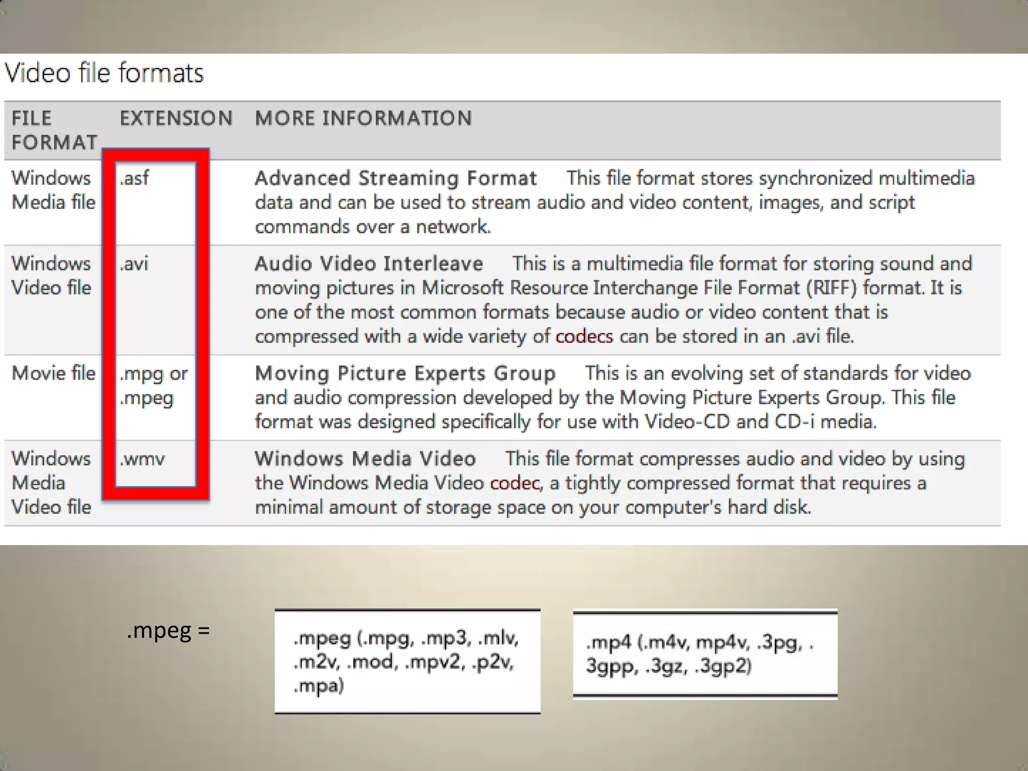The image size is (1028, 771).
Task: Click 'Windows Media file' format cell
Action: (x=53, y=190)
